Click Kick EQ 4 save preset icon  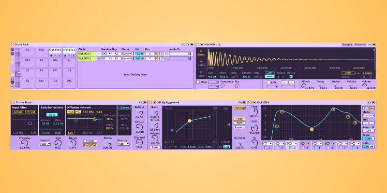tap(373, 102)
